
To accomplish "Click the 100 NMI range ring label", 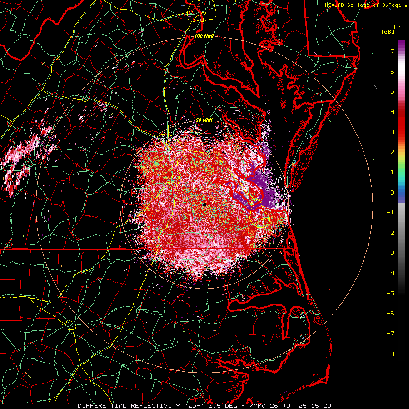I will tap(204, 36).
